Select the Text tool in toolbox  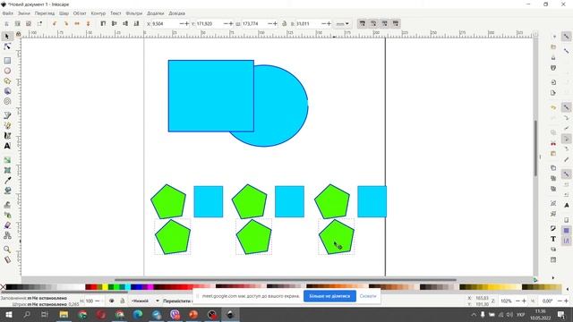[x=7, y=146]
